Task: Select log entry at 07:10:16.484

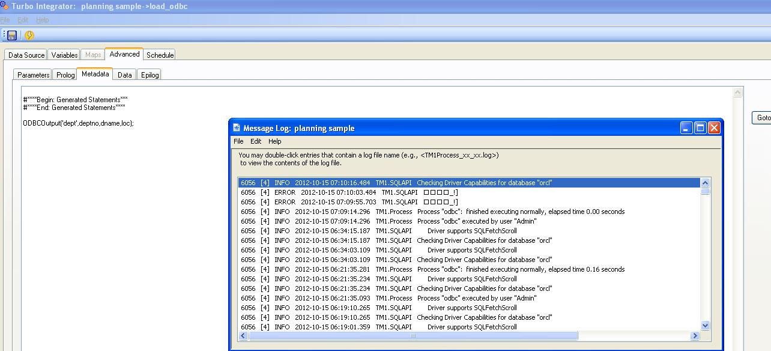Action: point(469,183)
